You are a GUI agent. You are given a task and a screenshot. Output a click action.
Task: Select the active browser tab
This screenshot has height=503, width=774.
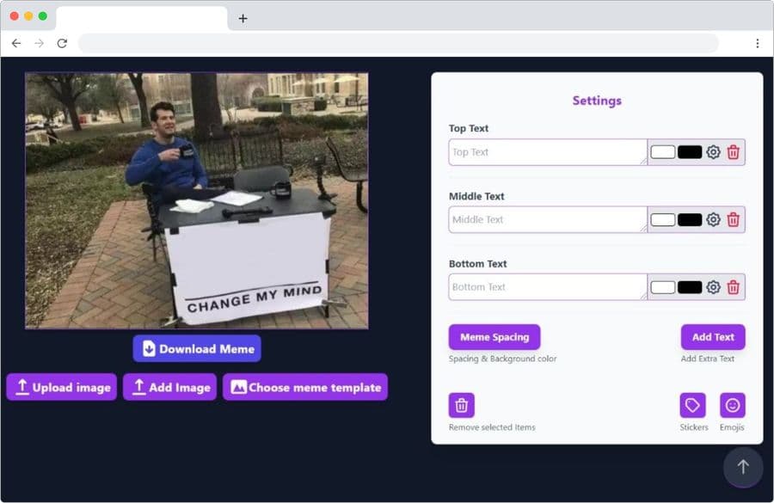(x=142, y=19)
